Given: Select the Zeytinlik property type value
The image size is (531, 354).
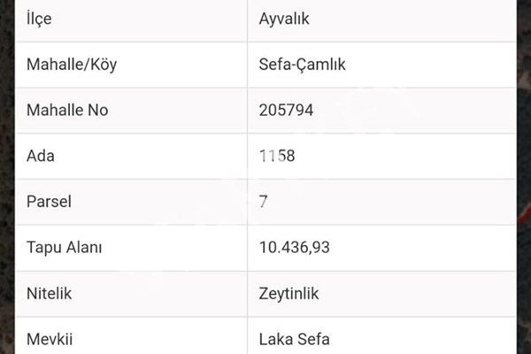Looking at the screenshot, I should (289, 293).
